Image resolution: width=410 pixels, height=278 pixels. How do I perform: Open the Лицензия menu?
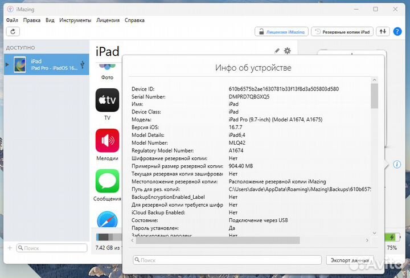pyautogui.click(x=108, y=20)
